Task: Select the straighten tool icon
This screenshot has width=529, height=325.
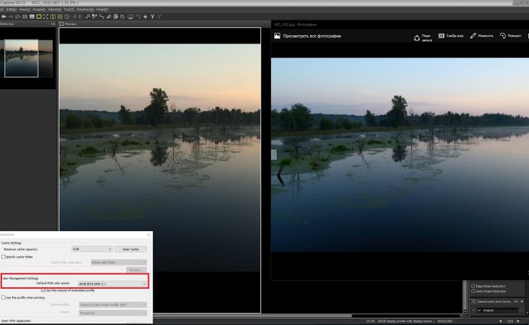Action: pyautogui.click(x=102, y=17)
